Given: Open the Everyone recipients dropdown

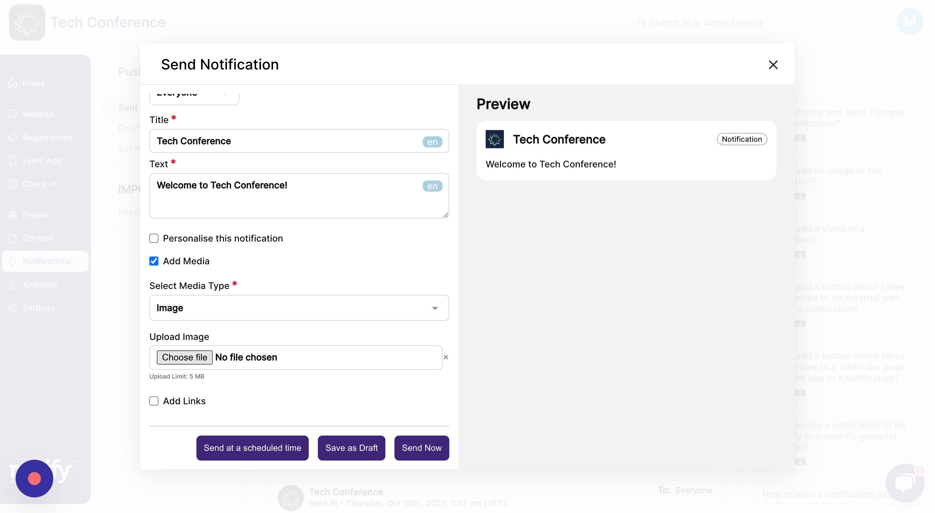Looking at the screenshot, I should point(194,95).
